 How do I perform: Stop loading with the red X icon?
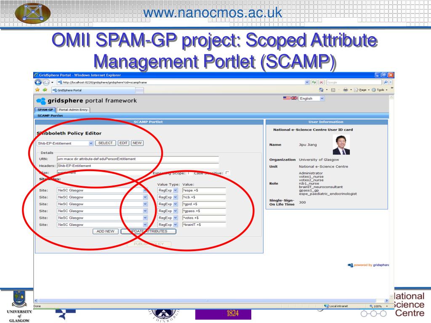point(321,82)
